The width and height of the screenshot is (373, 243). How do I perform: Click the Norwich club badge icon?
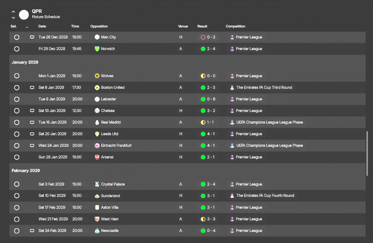coord(97,49)
